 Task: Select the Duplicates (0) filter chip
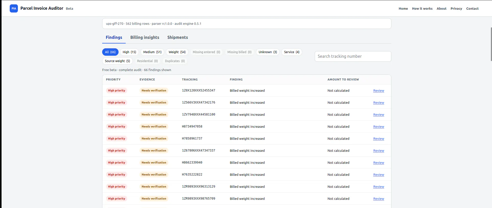tap(175, 61)
